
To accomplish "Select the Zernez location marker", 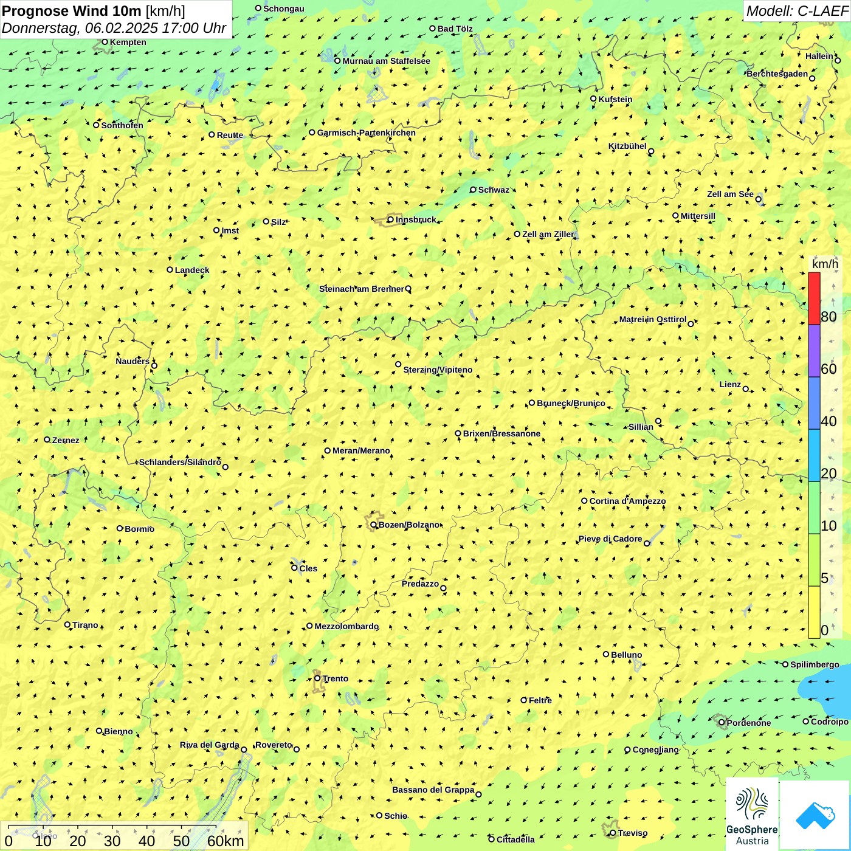I will [x=47, y=439].
